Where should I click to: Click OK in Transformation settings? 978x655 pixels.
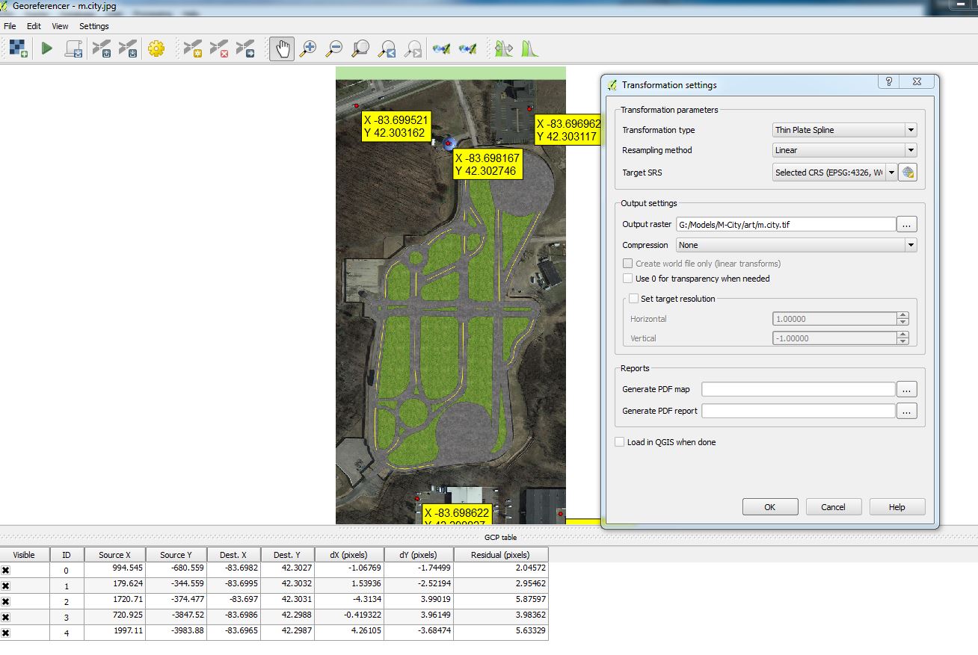[769, 507]
